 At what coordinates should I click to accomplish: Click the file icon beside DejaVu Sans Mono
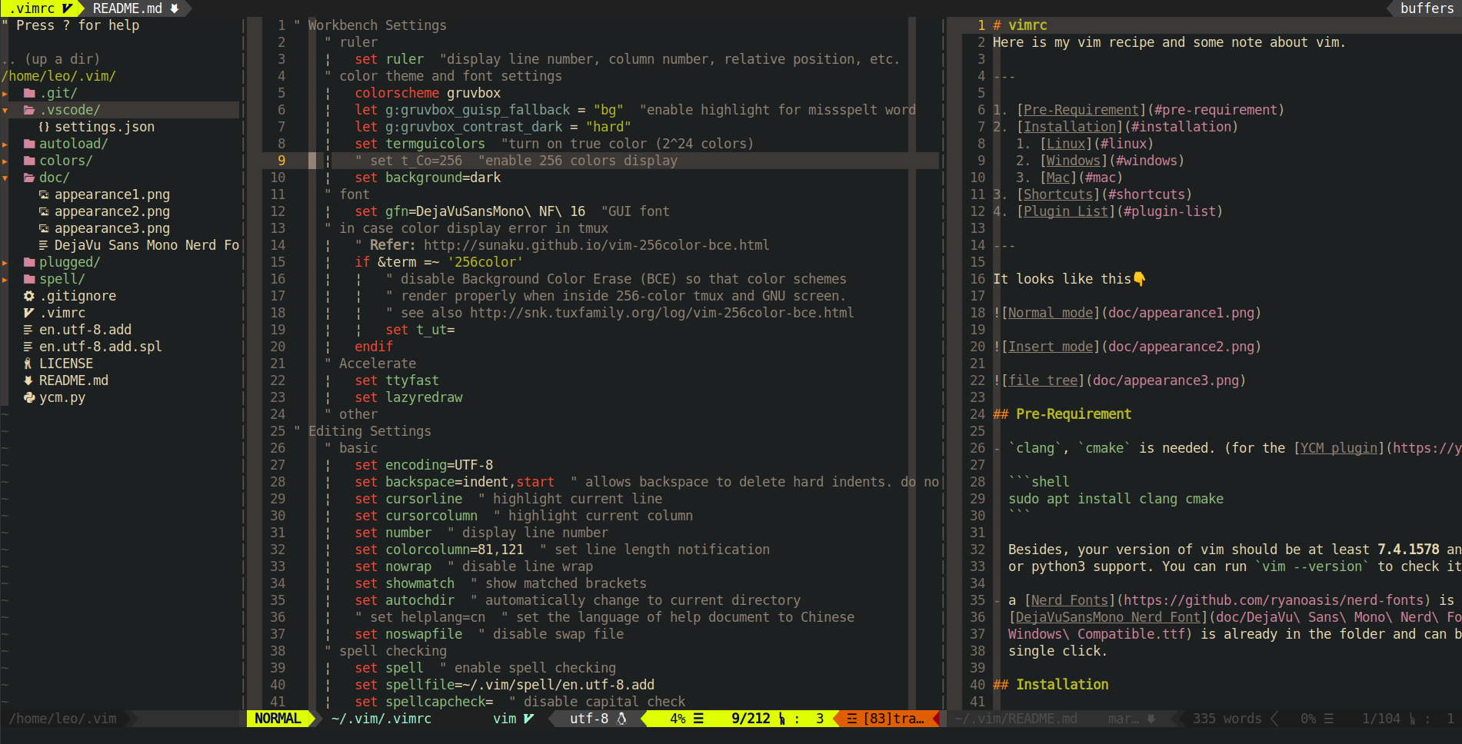coord(44,245)
